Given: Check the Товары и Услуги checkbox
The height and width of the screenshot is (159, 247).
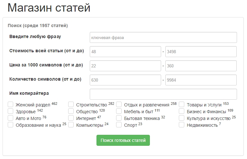Looking at the screenshot, I should 181,104.
